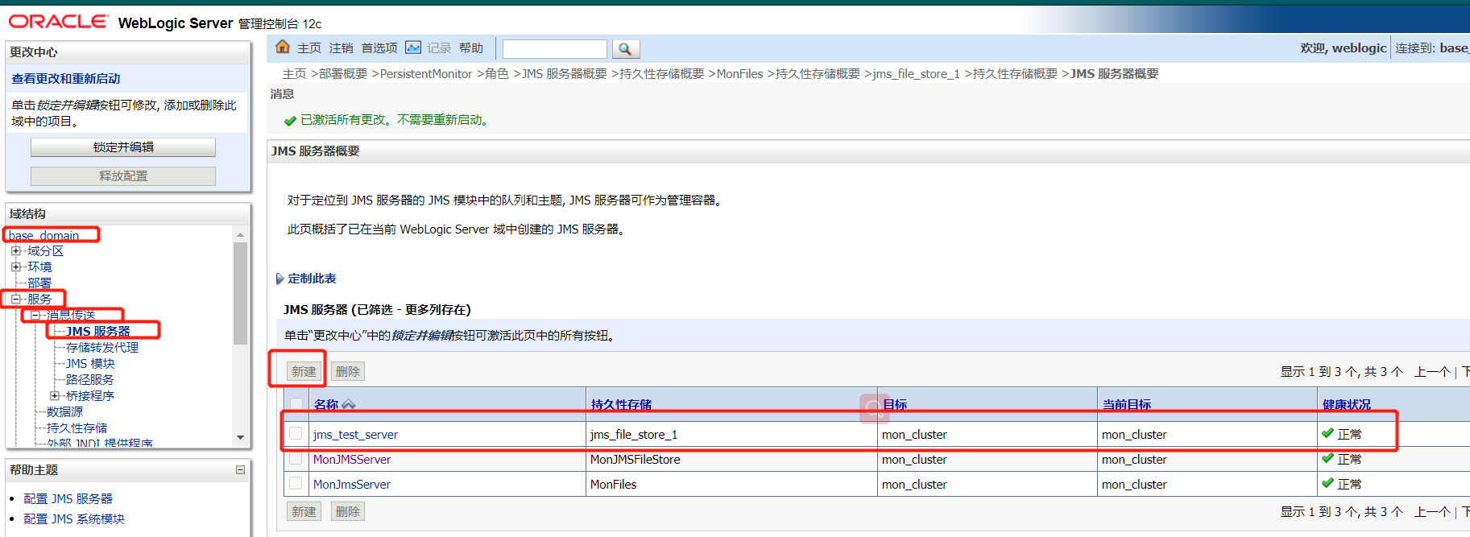Click the green check icon in message area
The image size is (1470, 537).
(x=290, y=121)
